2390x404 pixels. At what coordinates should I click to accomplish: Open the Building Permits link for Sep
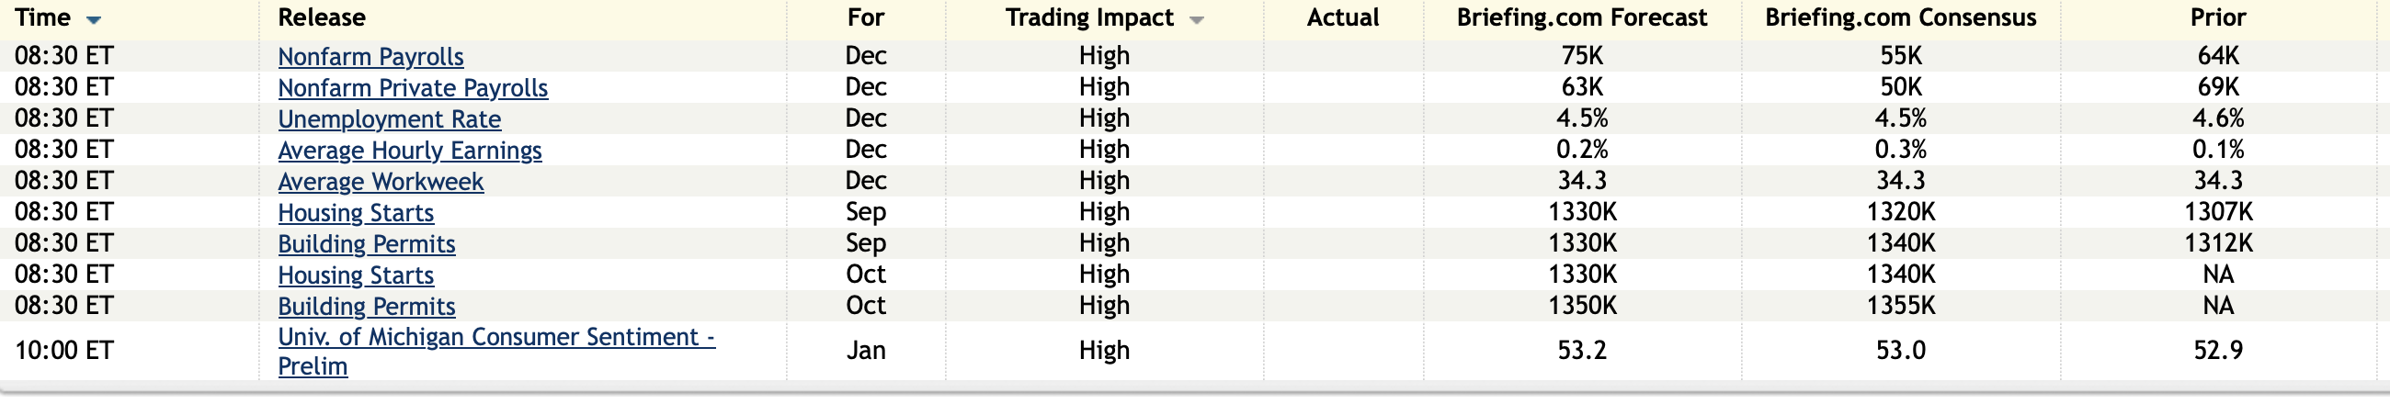(x=367, y=244)
